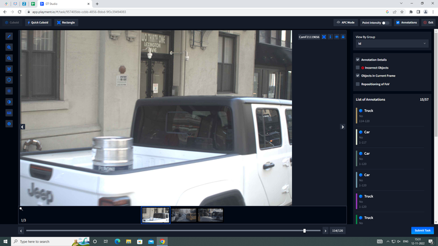Click the CamF21119656 camera label

pyautogui.click(x=309, y=37)
